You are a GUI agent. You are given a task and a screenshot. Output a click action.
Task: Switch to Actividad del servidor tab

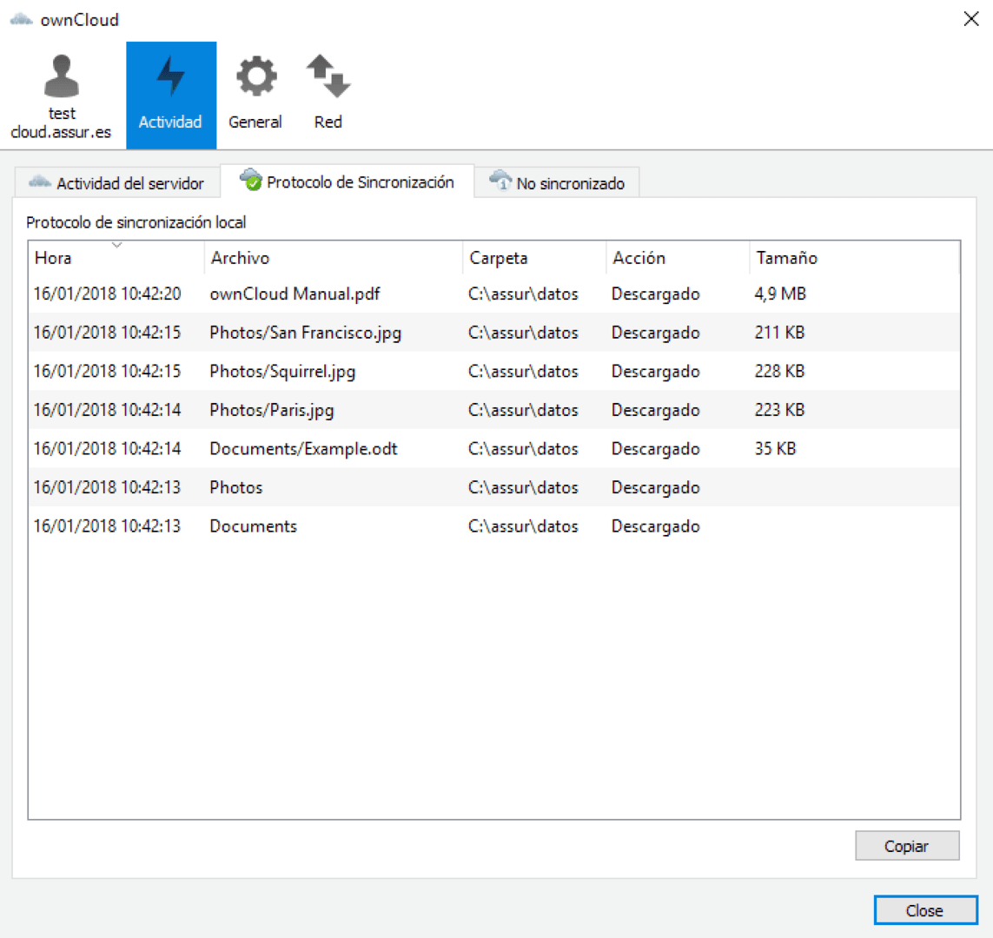click(129, 183)
